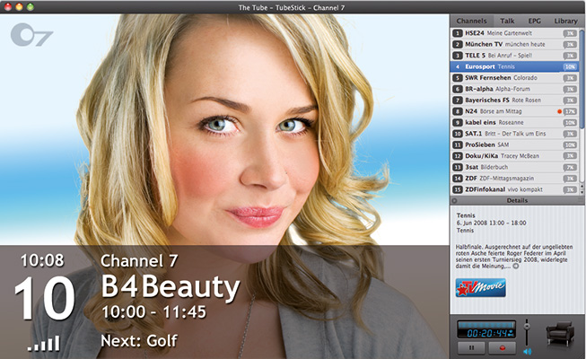Click the red recording dot on N24 row
This screenshot has height=359, width=586.
(559, 111)
